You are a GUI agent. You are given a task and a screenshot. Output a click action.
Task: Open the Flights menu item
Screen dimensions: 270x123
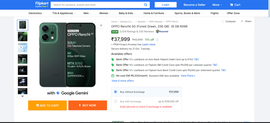click(214, 13)
